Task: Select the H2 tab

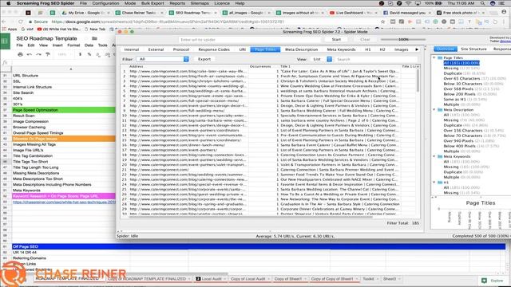Action: point(382,49)
